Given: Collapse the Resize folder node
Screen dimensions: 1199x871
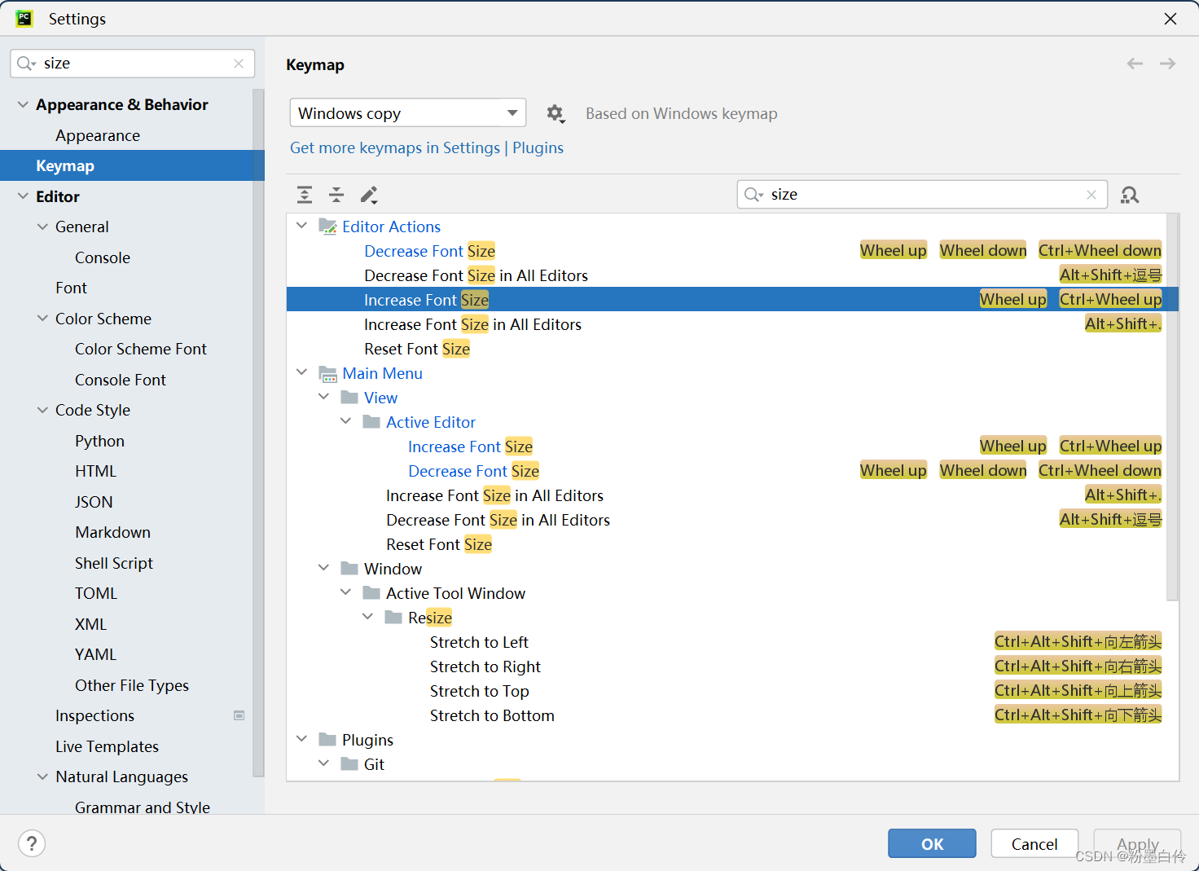Looking at the screenshot, I should pyautogui.click(x=368, y=617).
